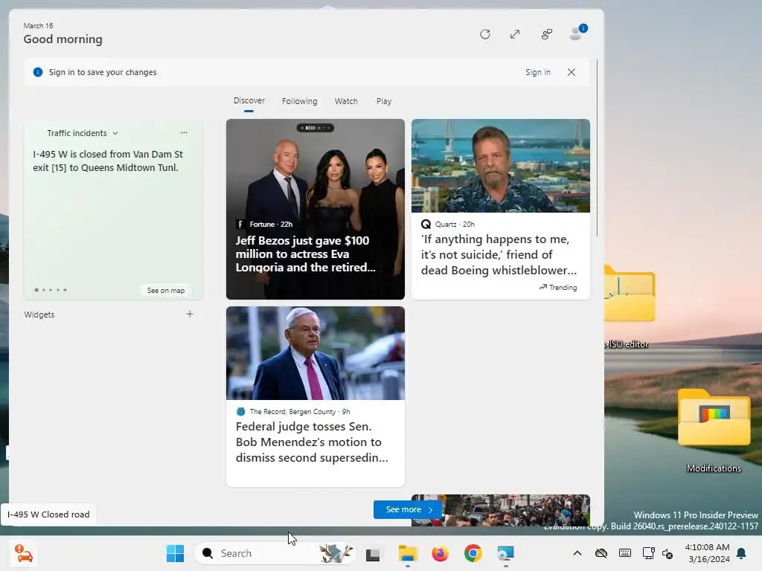Image resolution: width=762 pixels, height=571 pixels.
Task: Open the touch keyboard tray icon
Action: pos(625,553)
